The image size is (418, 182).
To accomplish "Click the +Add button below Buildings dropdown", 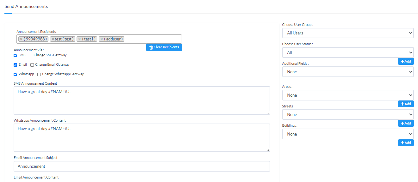I will [406, 143].
